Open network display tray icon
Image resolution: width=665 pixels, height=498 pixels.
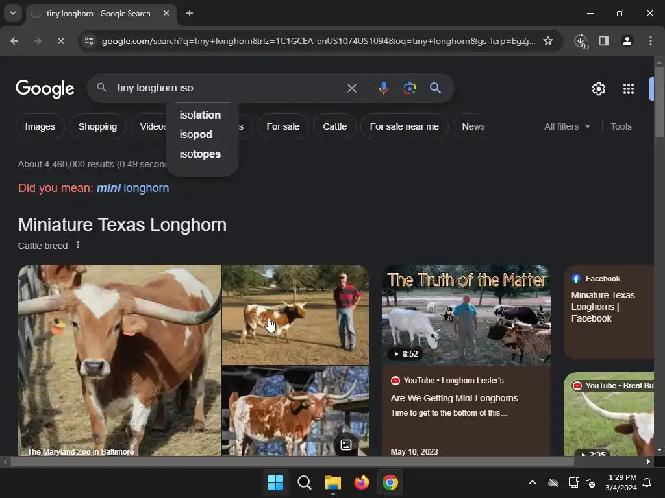tap(573, 482)
